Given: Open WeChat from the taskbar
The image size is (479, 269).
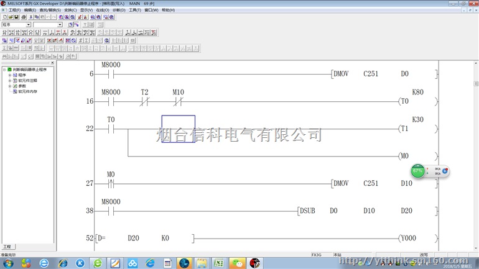Looking at the screenshot, I should click(237, 263).
